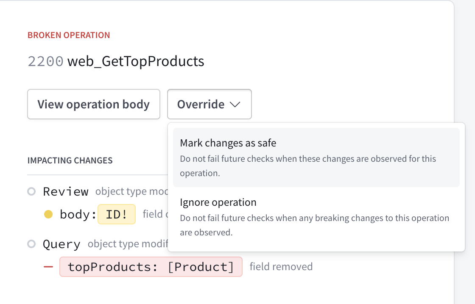Select Ignore operation from the menu
This screenshot has width=475, height=304.
[x=218, y=202]
